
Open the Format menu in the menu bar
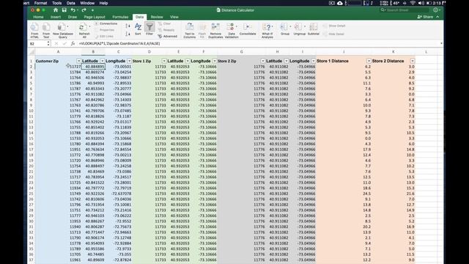coord(40,3)
